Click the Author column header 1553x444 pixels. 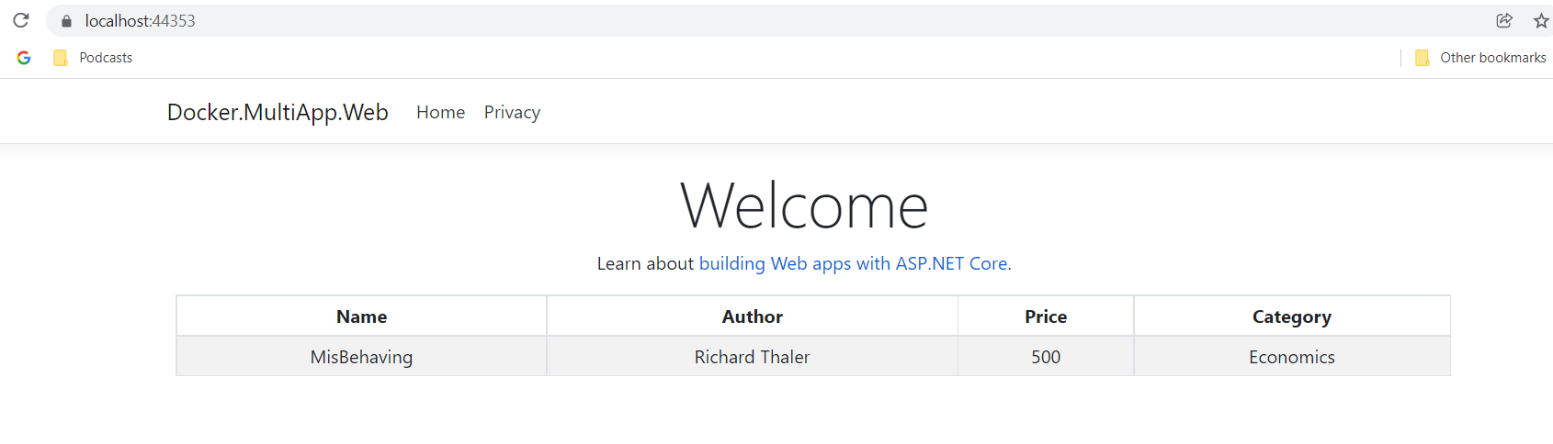tap(752, 316)
